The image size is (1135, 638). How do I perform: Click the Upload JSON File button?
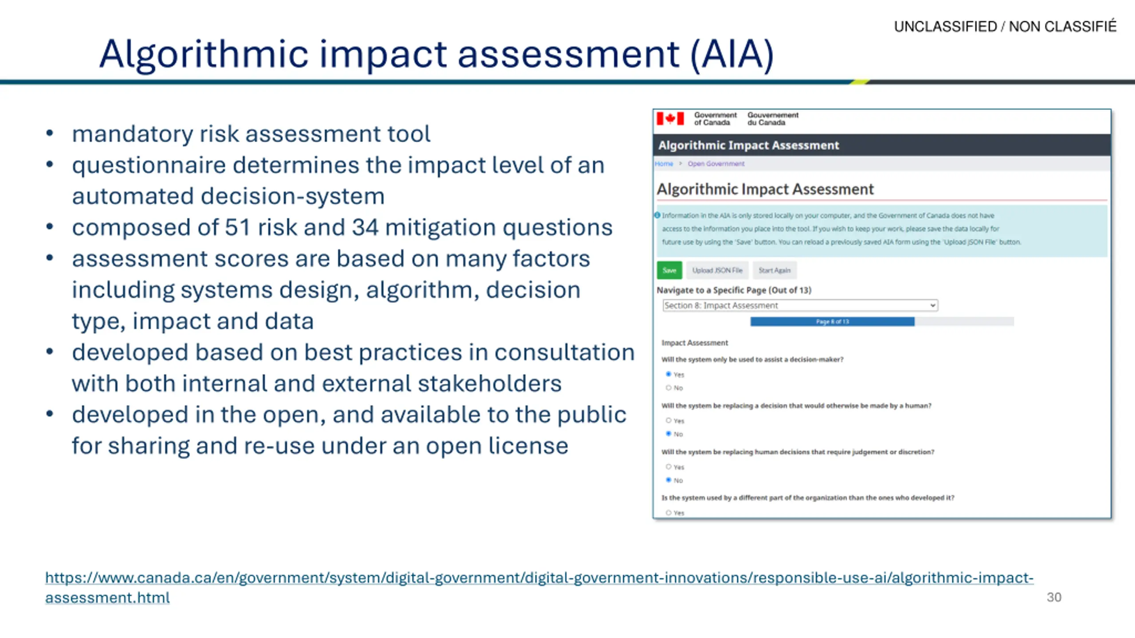tap(717, 270)
